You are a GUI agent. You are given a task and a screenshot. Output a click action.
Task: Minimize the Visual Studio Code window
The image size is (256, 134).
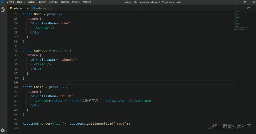tap(236, 2)
